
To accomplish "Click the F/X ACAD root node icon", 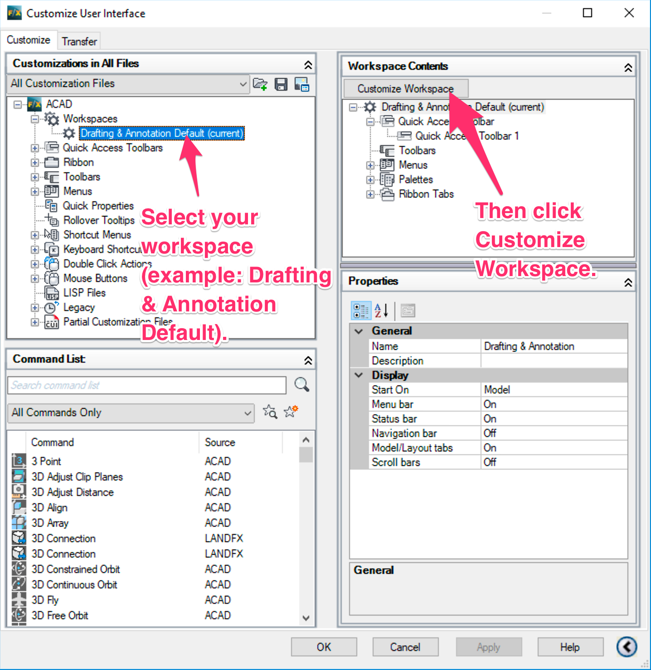I will click(35, 104).
